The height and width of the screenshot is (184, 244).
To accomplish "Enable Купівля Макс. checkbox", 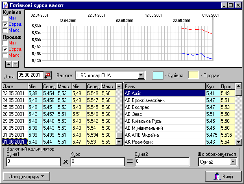I will coord(5,30).
